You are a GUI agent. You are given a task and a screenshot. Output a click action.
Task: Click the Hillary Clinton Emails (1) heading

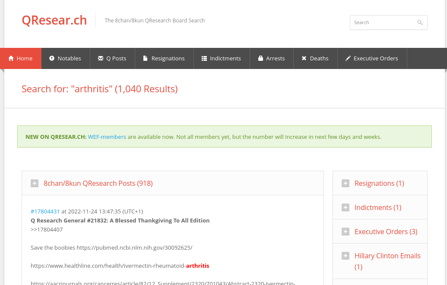click(387, 261)
